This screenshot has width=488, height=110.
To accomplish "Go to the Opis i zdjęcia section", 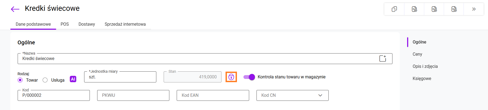I will [x=425, y=66].
